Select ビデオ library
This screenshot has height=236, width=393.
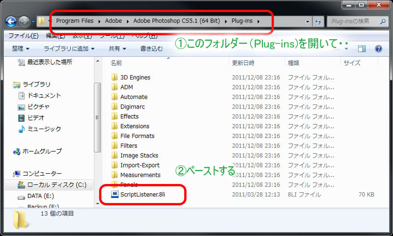pos(36,118)
